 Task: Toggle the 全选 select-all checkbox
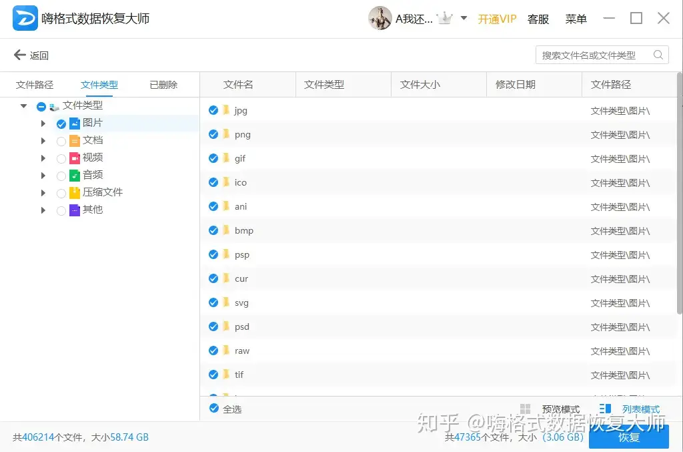click(213, 409)
